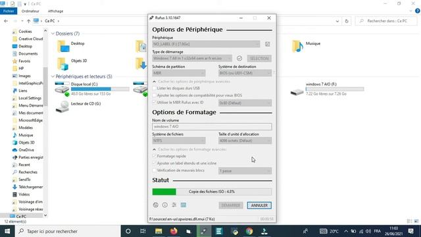Collapse advanced device options expander
The width and height of the screenshot is (421, 237).
[154, 82]
